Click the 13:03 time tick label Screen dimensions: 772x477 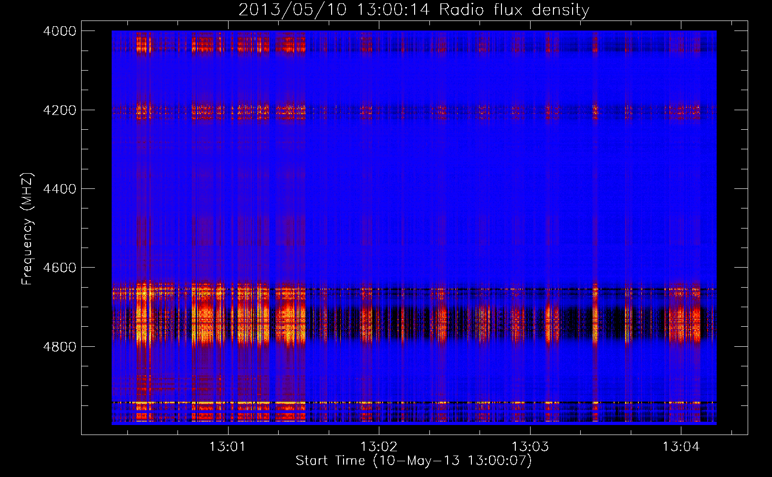pos(530,447)
